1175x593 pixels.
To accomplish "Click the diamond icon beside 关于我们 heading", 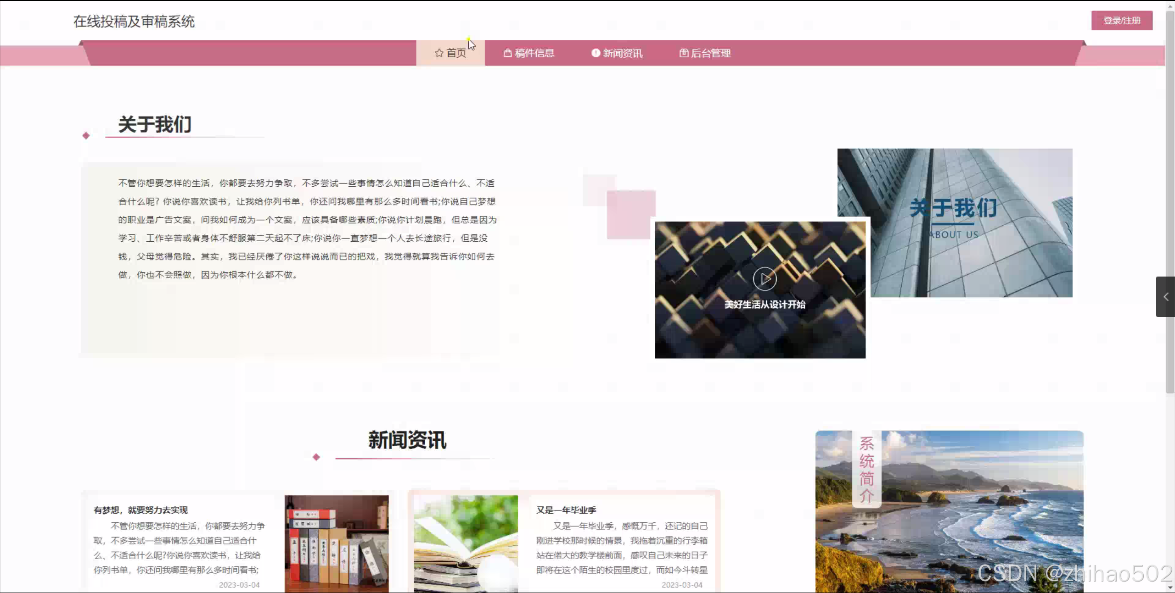I will [86, 136].
